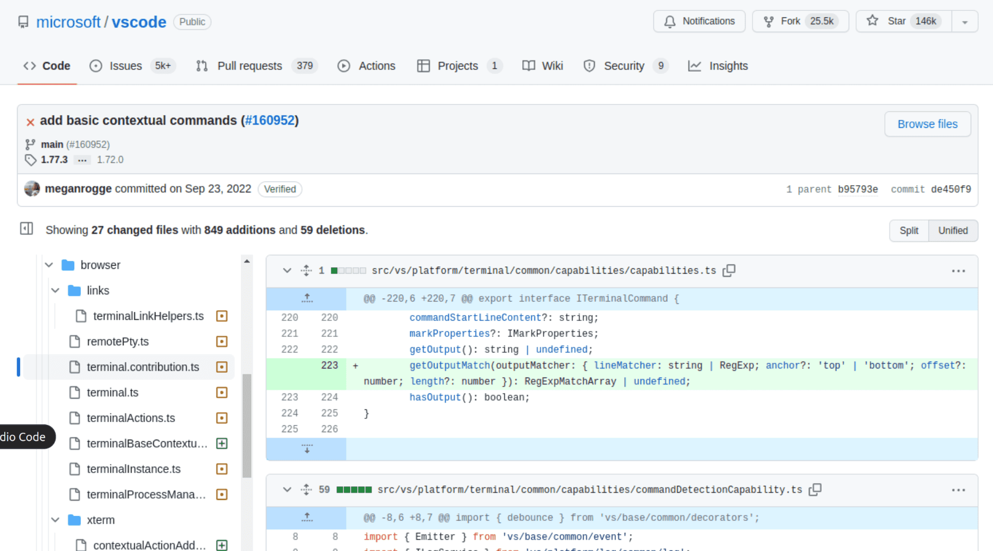
Task: Collapse the xterm folder
Action: [x=56, y=520]
